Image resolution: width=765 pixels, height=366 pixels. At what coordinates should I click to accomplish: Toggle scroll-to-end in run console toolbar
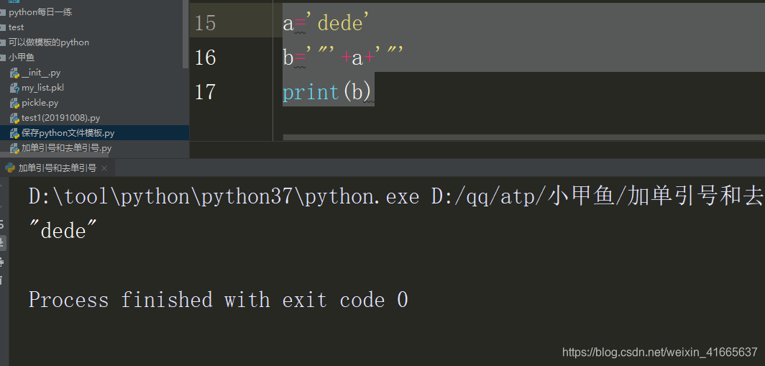[x=2, y=243]
